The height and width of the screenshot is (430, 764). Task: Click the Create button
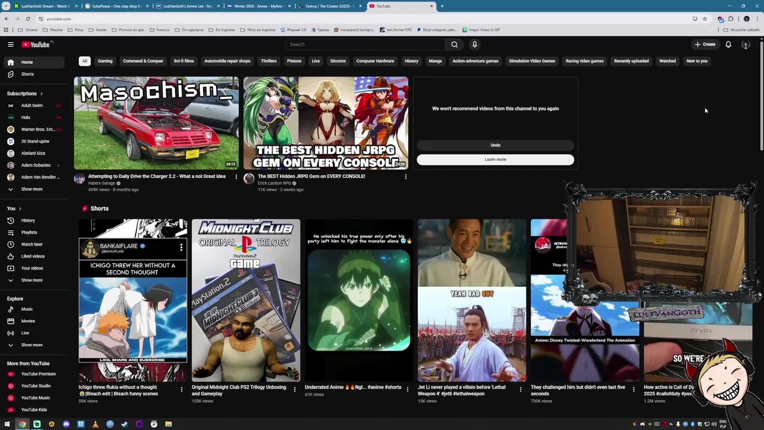click(x=705, y=44)
